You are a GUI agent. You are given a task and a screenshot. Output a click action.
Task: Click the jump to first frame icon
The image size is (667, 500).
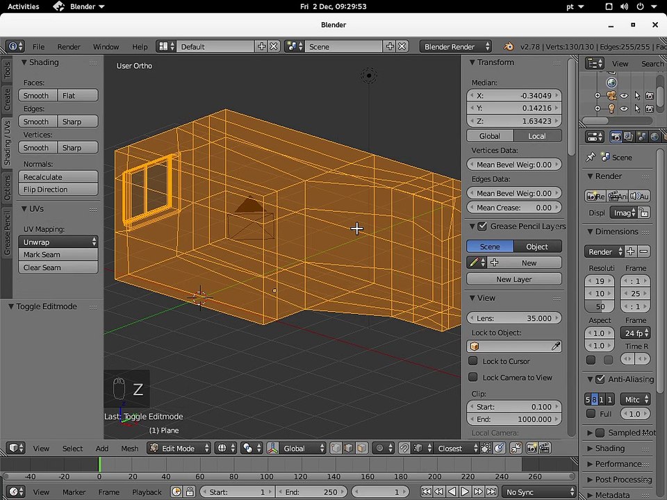click(x=426, y=492)
